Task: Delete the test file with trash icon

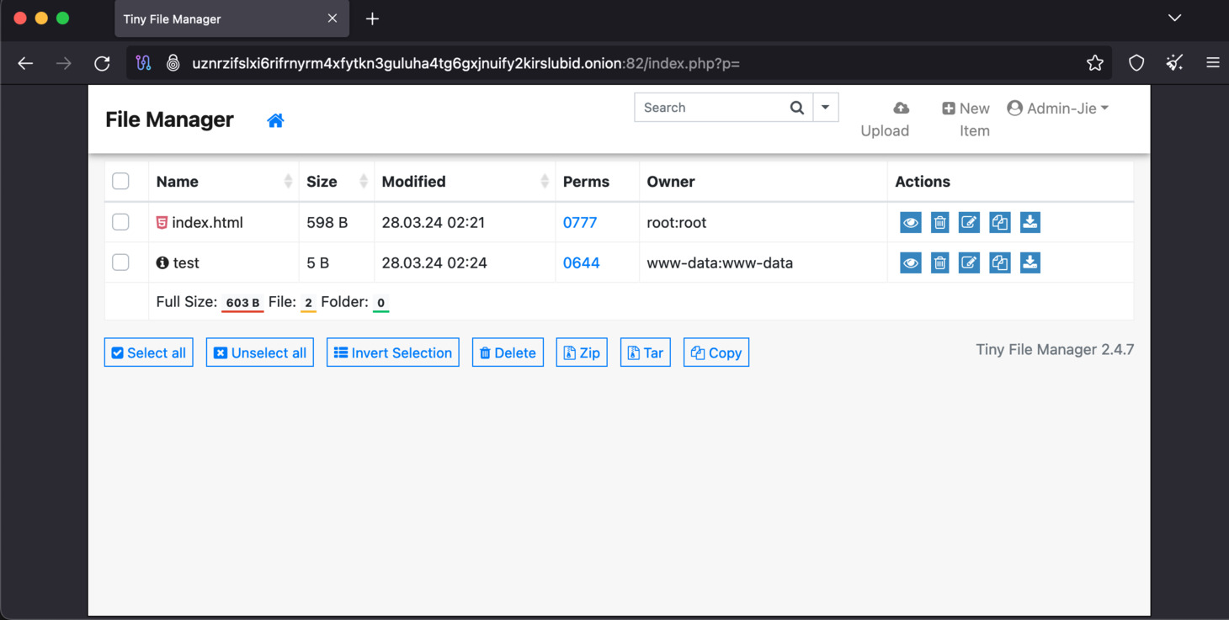Action: [940, 262]
